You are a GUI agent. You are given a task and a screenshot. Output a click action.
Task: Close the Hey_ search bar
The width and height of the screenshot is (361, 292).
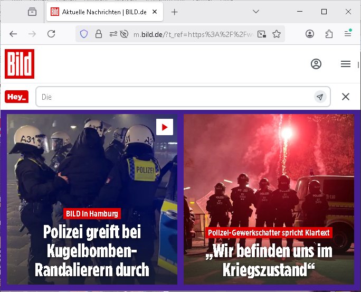point(346,97)
